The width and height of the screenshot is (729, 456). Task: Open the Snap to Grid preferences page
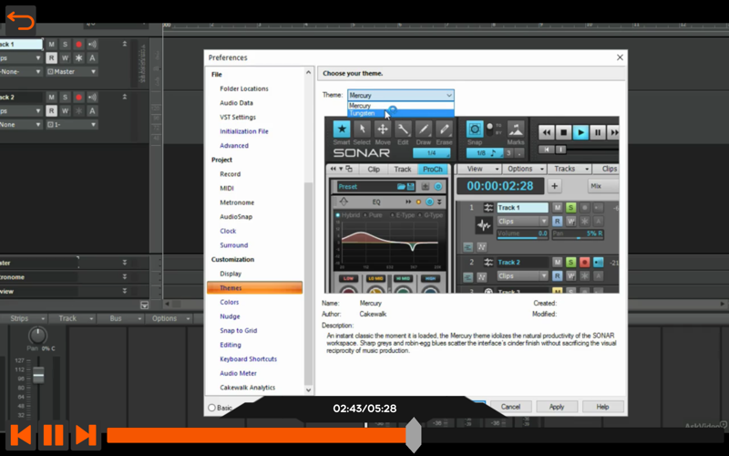(238, 331)
